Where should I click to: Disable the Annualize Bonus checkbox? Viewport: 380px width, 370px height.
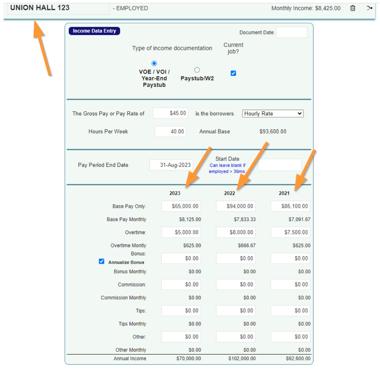pos(101,261)
